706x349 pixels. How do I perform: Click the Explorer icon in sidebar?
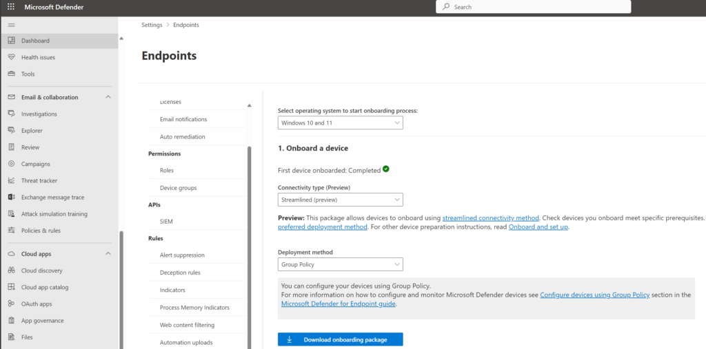point(12,130)
